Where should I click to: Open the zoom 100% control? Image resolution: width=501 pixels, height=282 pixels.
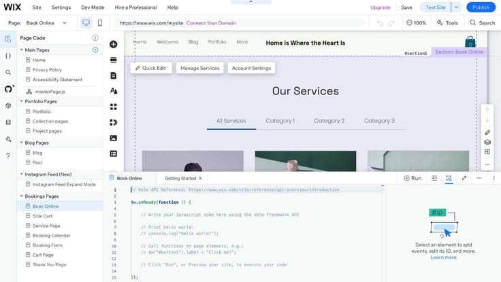click(x=416, y=23)
